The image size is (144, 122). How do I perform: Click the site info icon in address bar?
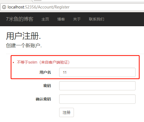coord(4,7)
